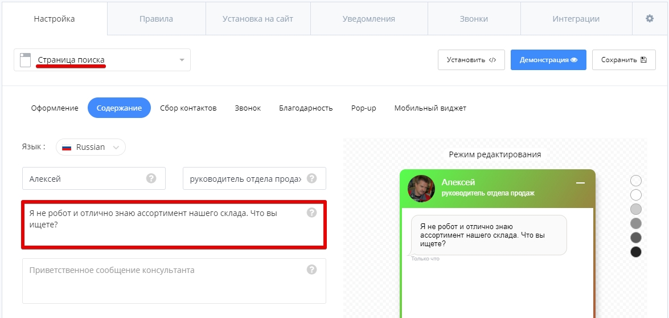Click the Язык label
Image resolution: width=669 pixels, height=318 pixels.
[x=34, y=147]
